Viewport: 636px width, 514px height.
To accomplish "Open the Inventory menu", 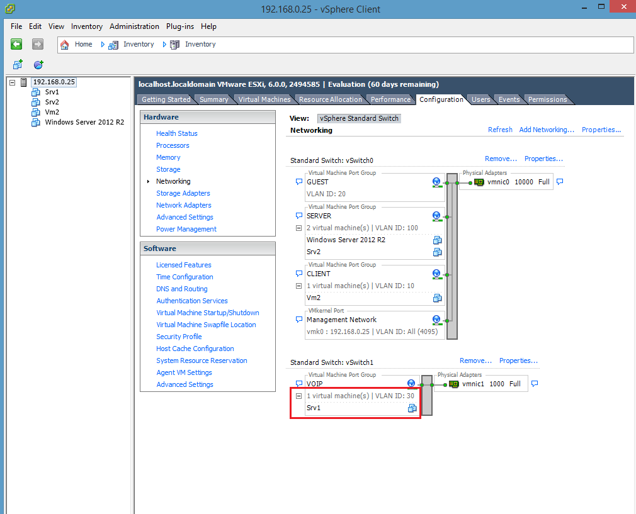I will 87,26.
